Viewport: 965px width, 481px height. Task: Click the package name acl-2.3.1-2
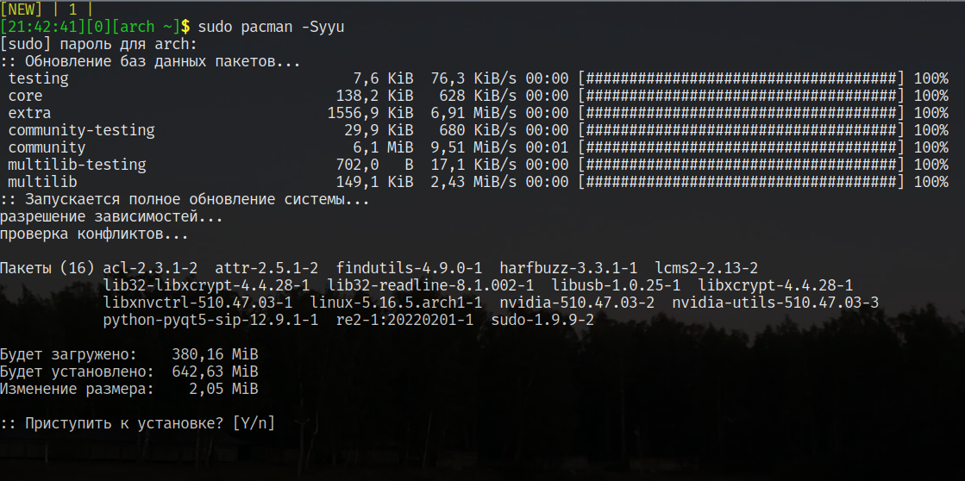point(150,268)
